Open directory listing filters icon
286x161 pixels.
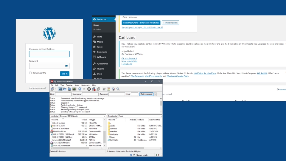tap(104, 89)
